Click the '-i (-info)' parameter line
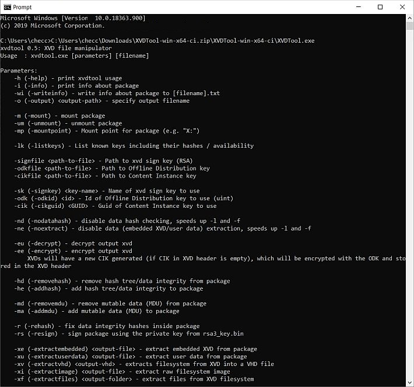This screenshot has width=414, height=387. [x=76, y=86]
